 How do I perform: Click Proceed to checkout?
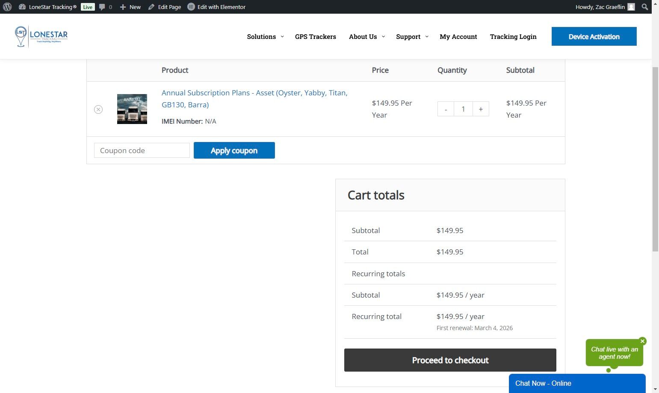pos(450,360)
